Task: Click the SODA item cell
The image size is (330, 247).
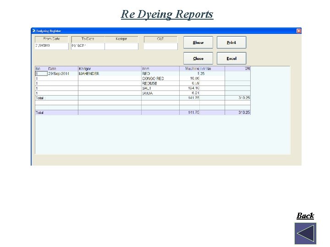Action: (160, 93)
